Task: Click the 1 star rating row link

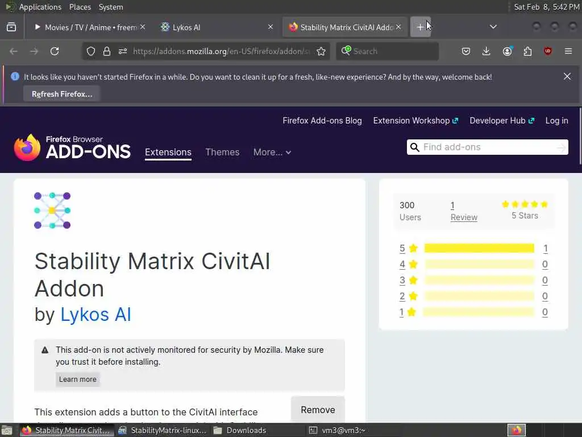Action: 473,312
